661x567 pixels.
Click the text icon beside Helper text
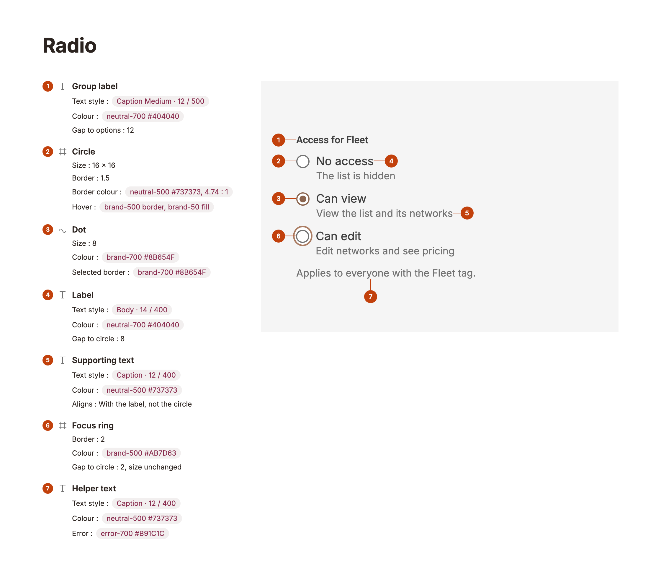(63, 488)
